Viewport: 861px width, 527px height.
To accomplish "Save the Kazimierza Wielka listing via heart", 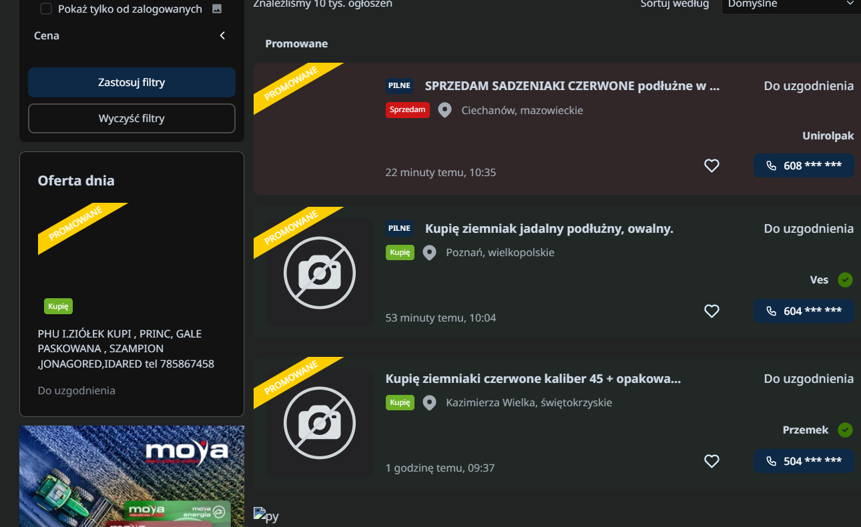I will (711, 461).
